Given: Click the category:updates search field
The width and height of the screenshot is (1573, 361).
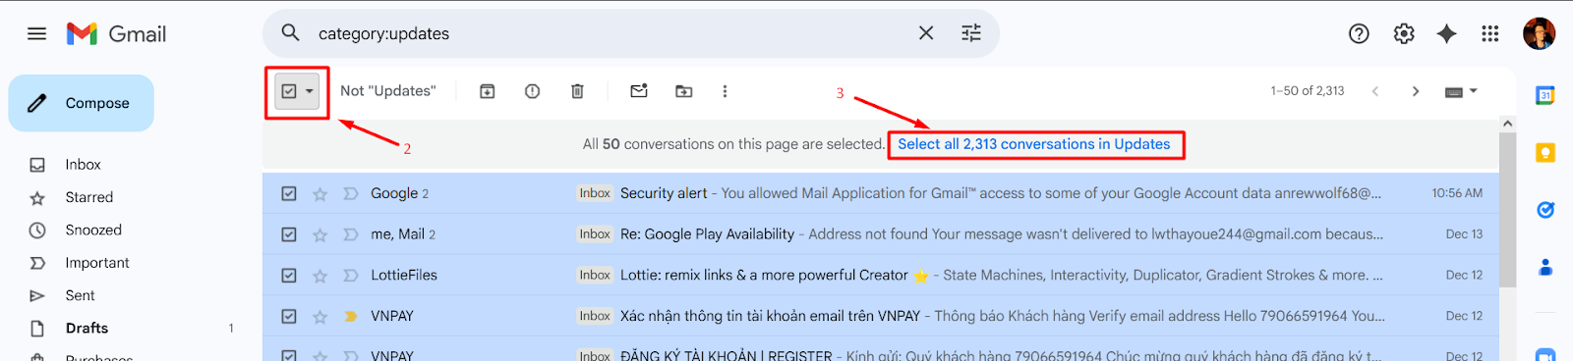Looking at the screenshot, I should [x=610, y=33].
